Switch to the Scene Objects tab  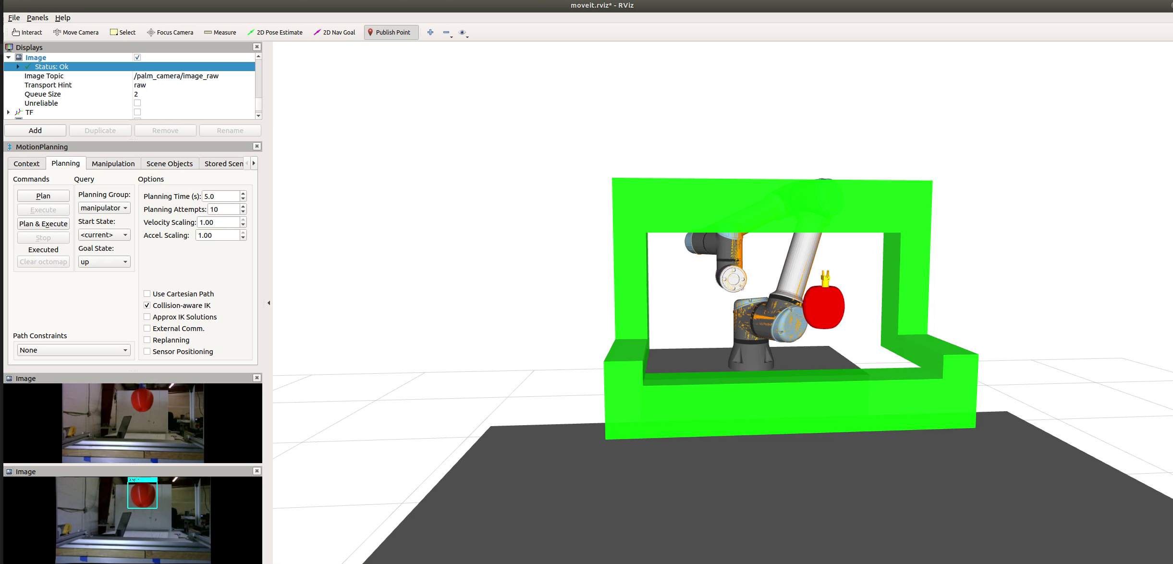(x=169, y=163)
